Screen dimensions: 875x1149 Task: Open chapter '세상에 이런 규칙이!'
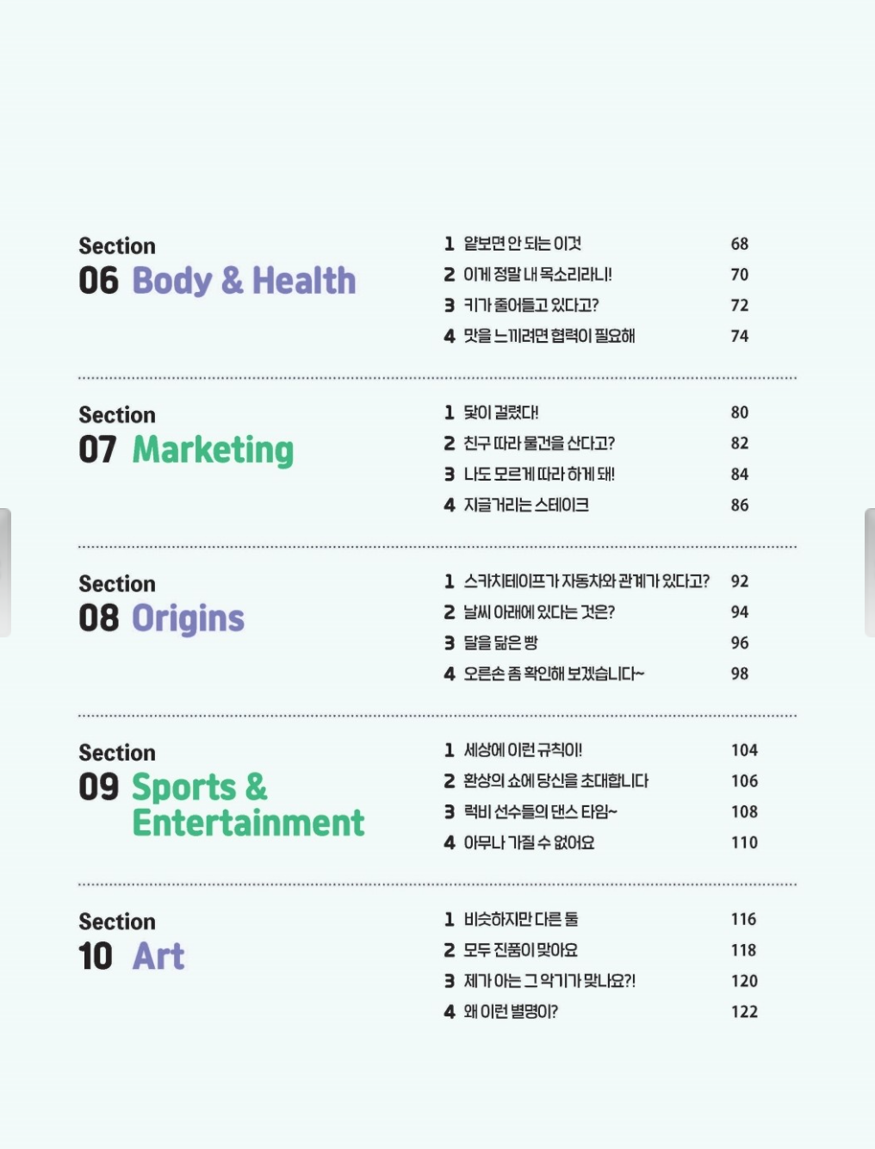point(523,750)
